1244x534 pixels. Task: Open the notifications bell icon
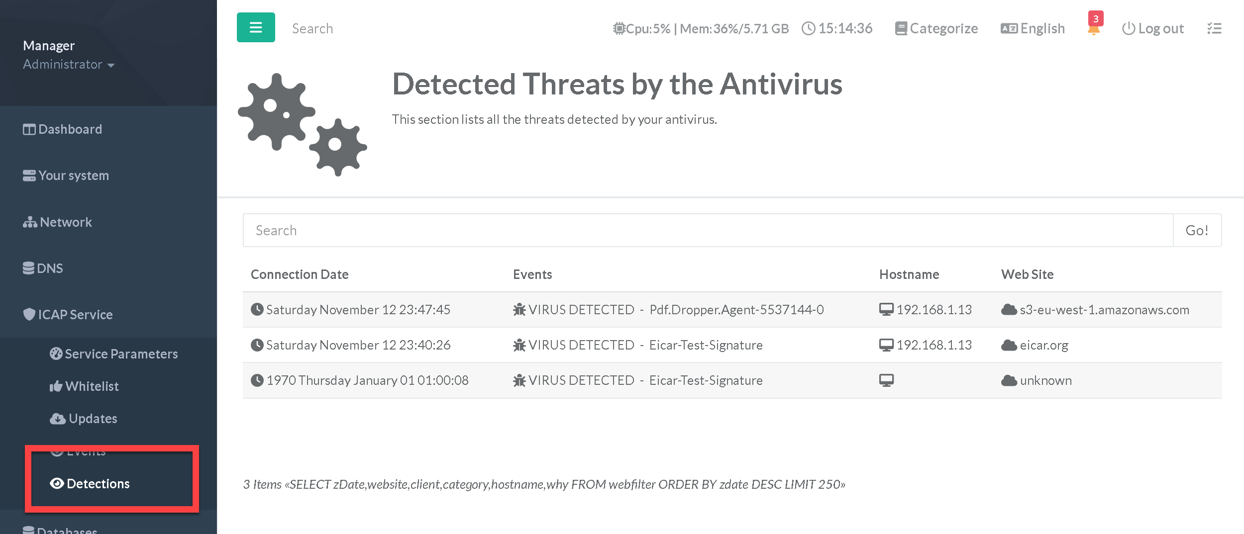click(1093, 29)
